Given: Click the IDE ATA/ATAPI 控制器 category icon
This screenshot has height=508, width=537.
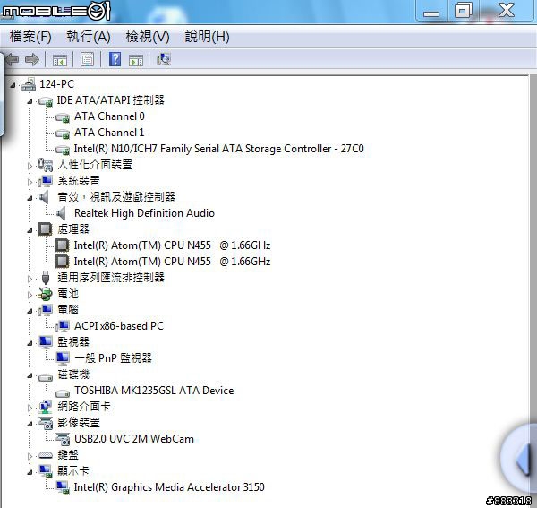Looking at the screenshot, I should 46,100.
